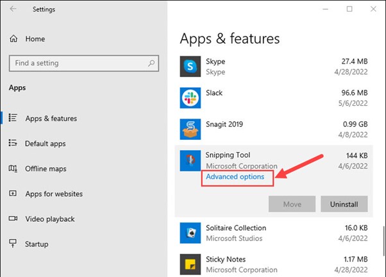Open the Home settings page

click(x=35, y=39)
